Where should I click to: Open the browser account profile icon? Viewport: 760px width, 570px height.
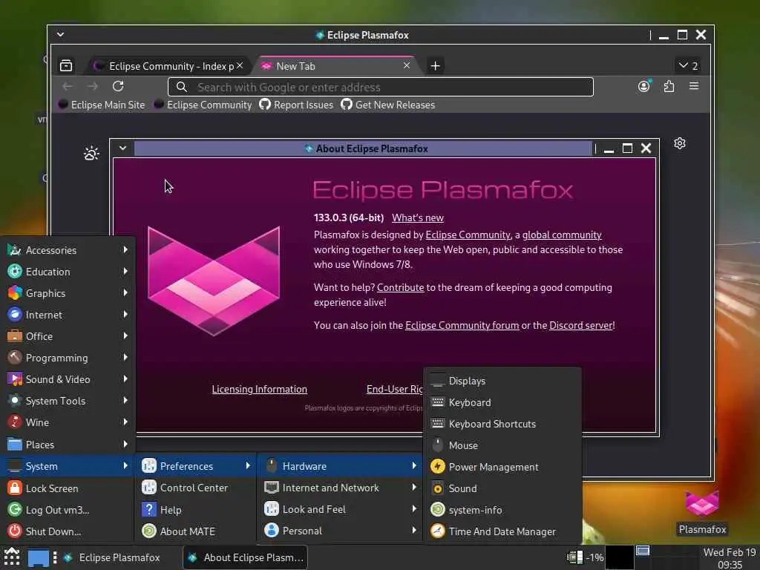(x=643, y=86)
